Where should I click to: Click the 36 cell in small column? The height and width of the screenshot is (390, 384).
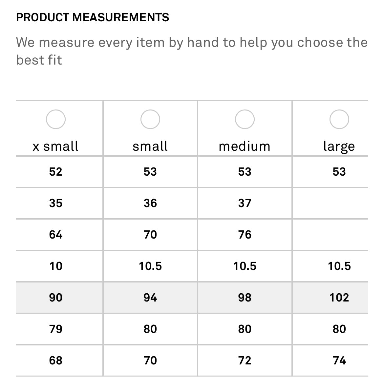coord(150,203)
